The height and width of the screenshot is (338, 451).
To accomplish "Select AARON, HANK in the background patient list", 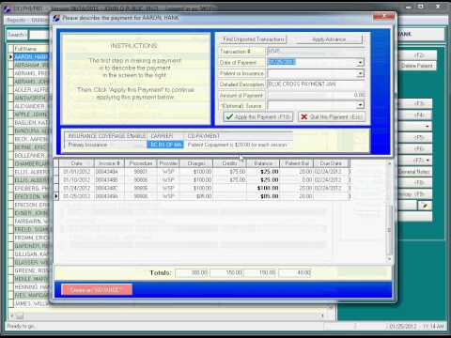I will coord(31,57).
